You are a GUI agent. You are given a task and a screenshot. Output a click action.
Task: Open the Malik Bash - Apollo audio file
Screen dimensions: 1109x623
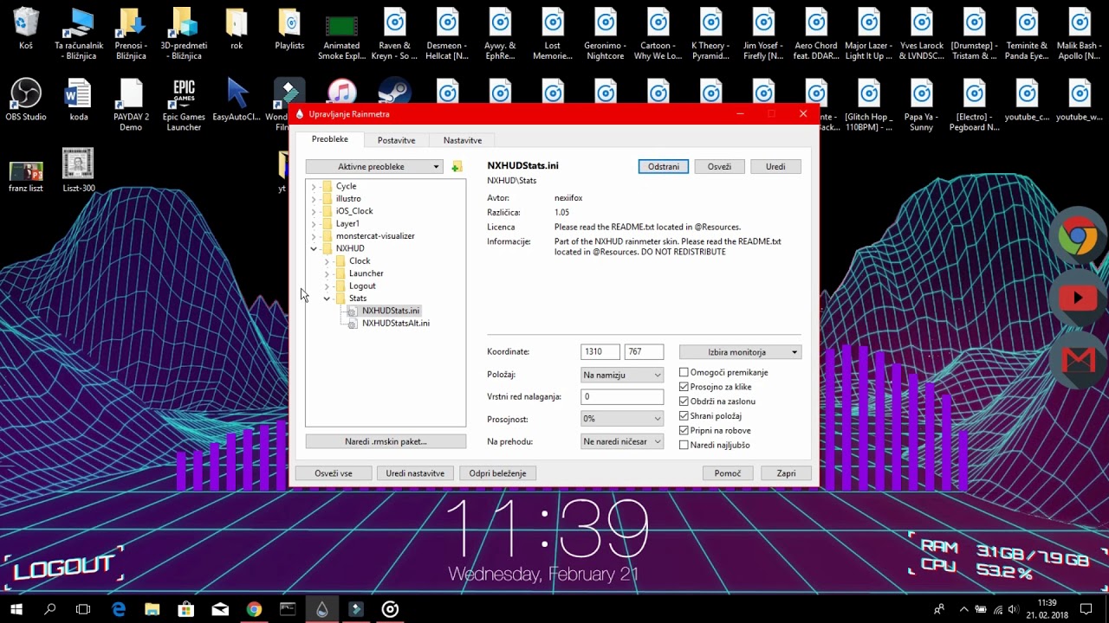1079,35
